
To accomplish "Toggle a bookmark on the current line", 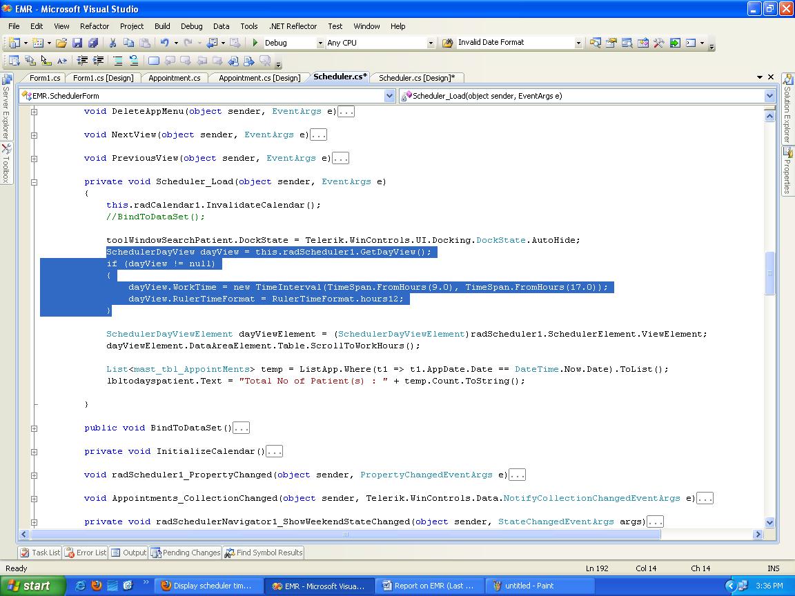I will tap(153, 61).
